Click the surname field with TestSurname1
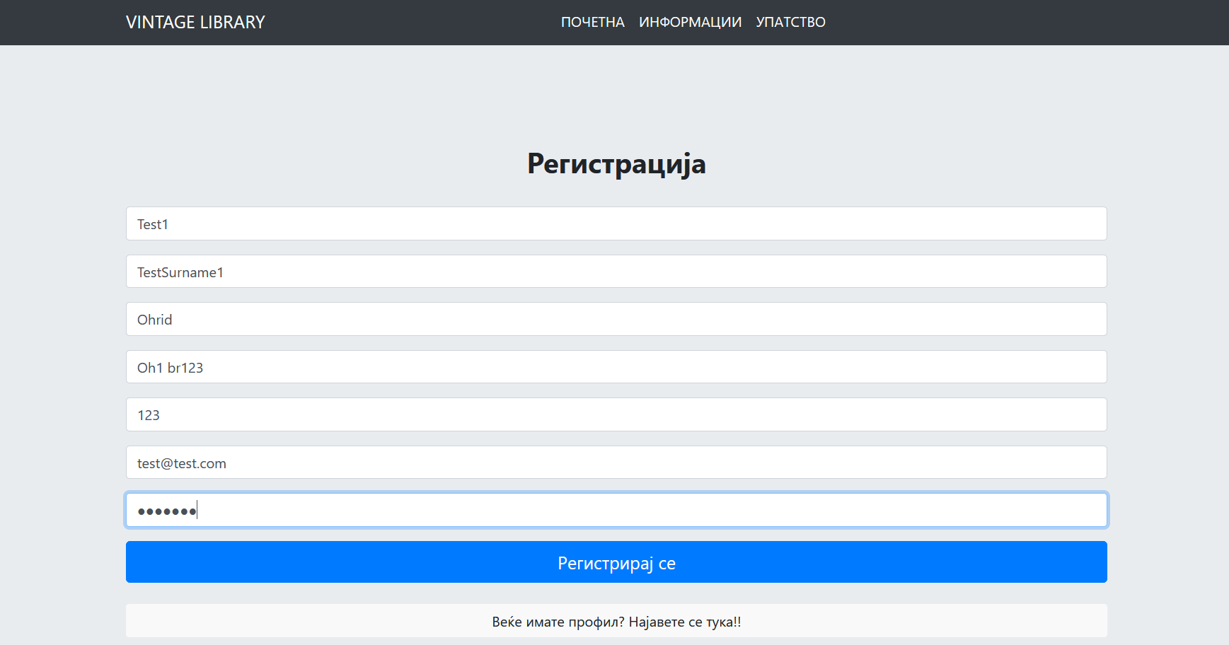This screenshot has height=645, width=1229. [x=616, y=272]
